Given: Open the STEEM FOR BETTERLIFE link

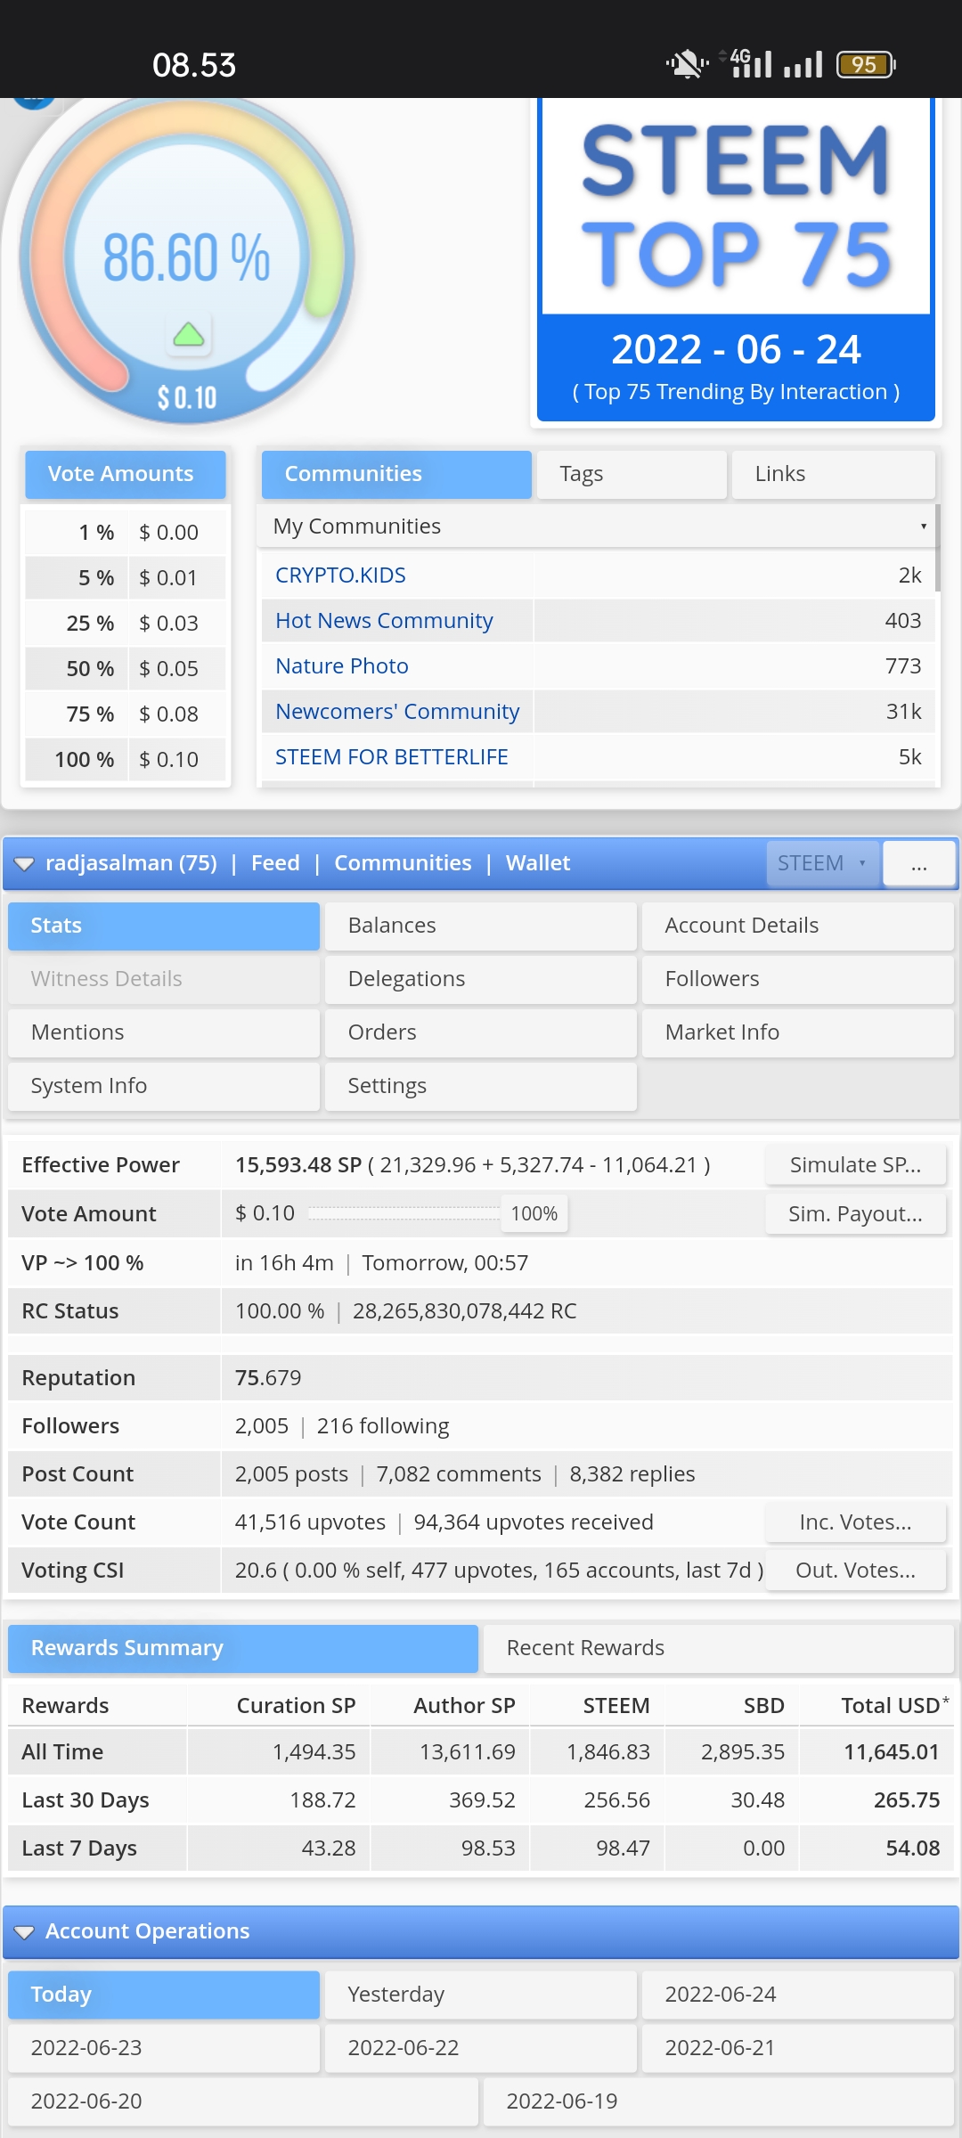Looking at the screenshot, I should 392,757.
